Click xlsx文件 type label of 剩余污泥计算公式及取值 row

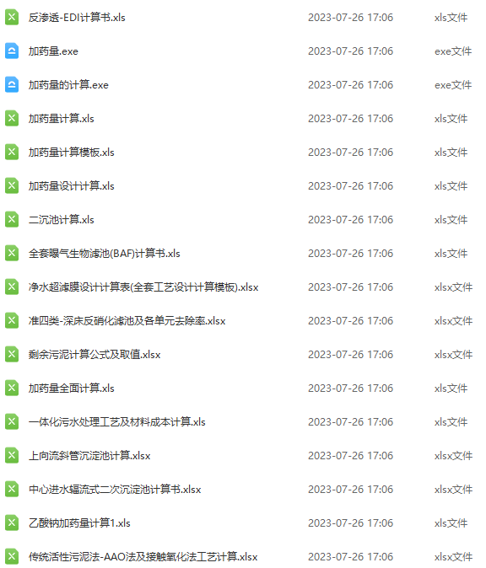click(x=453, y=354)
